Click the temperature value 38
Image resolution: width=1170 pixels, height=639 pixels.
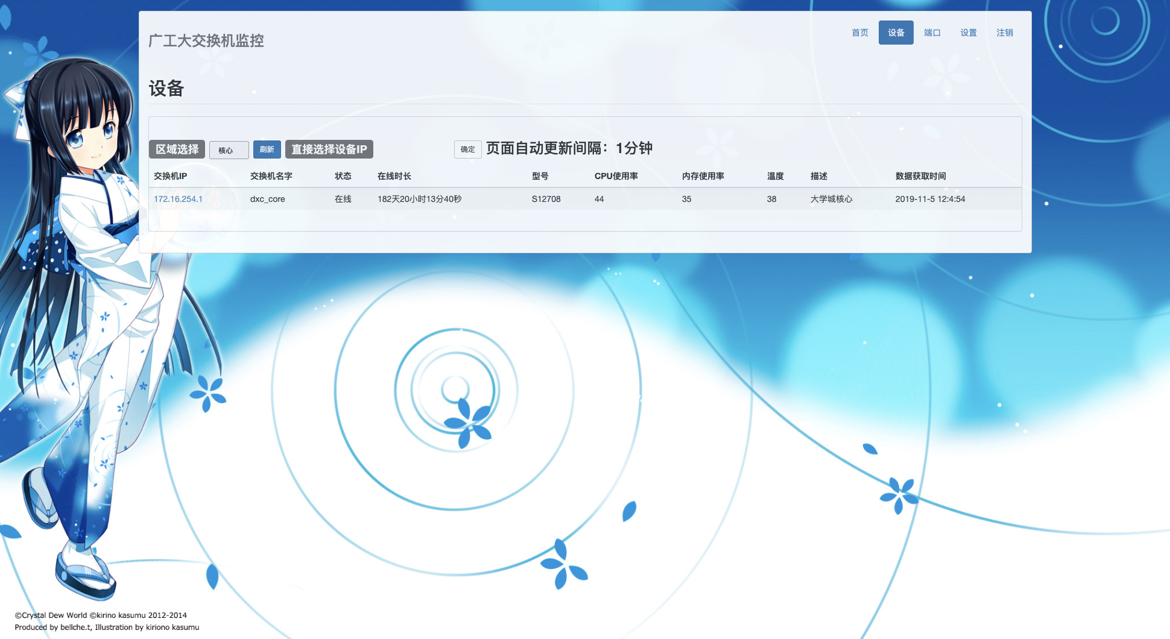[771, 199]
